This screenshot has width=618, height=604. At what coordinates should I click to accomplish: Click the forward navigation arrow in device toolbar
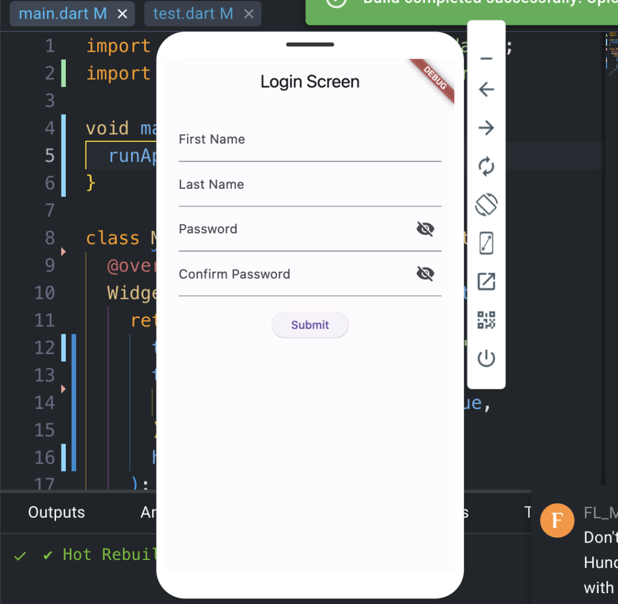pyautogui.click(x=486, y=127)
